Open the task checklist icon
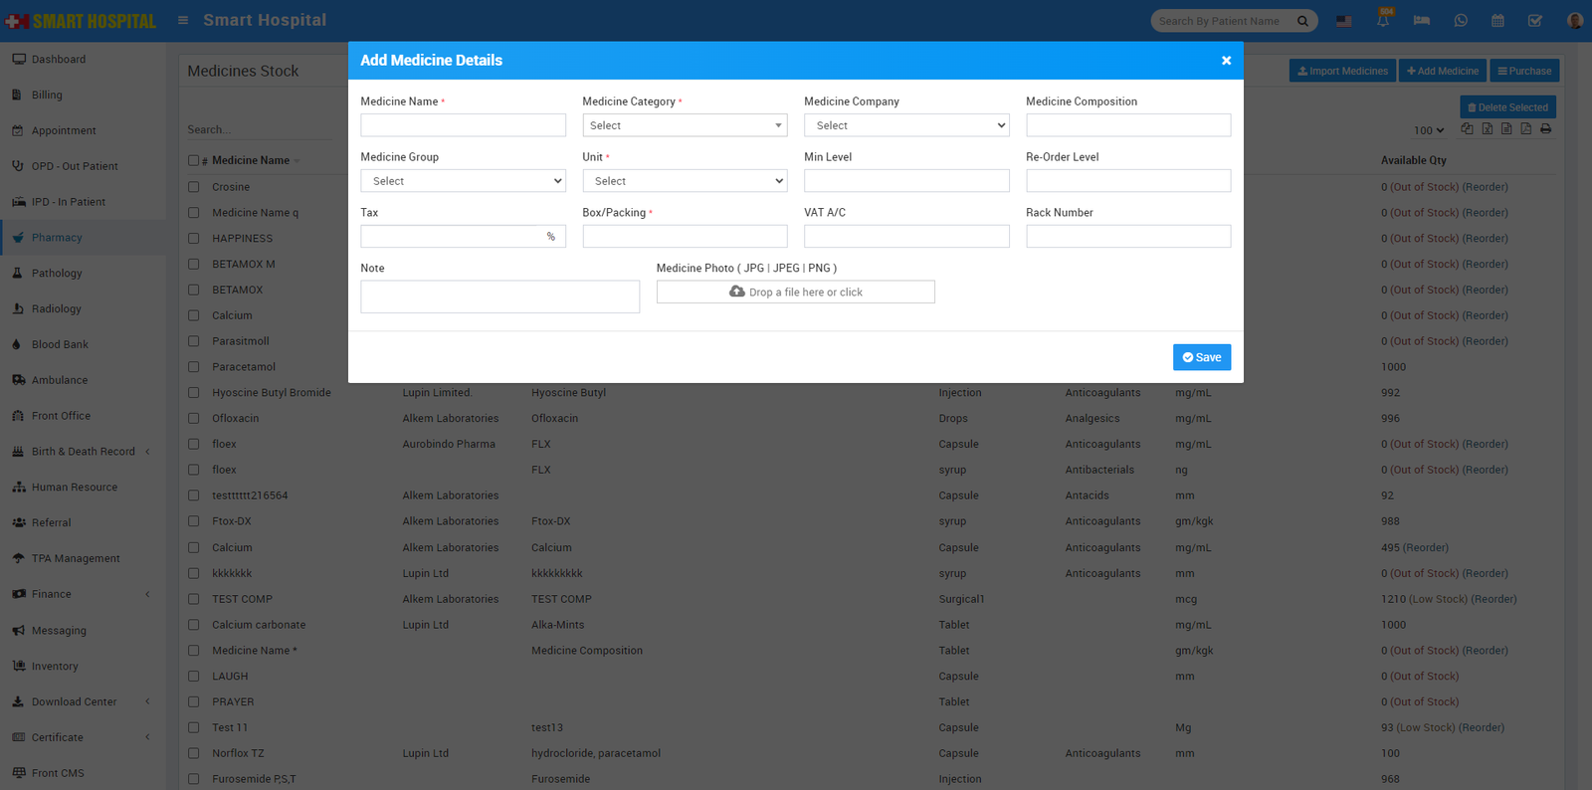The height and width of the screenshot is (790, 1592). (1535, 21)
